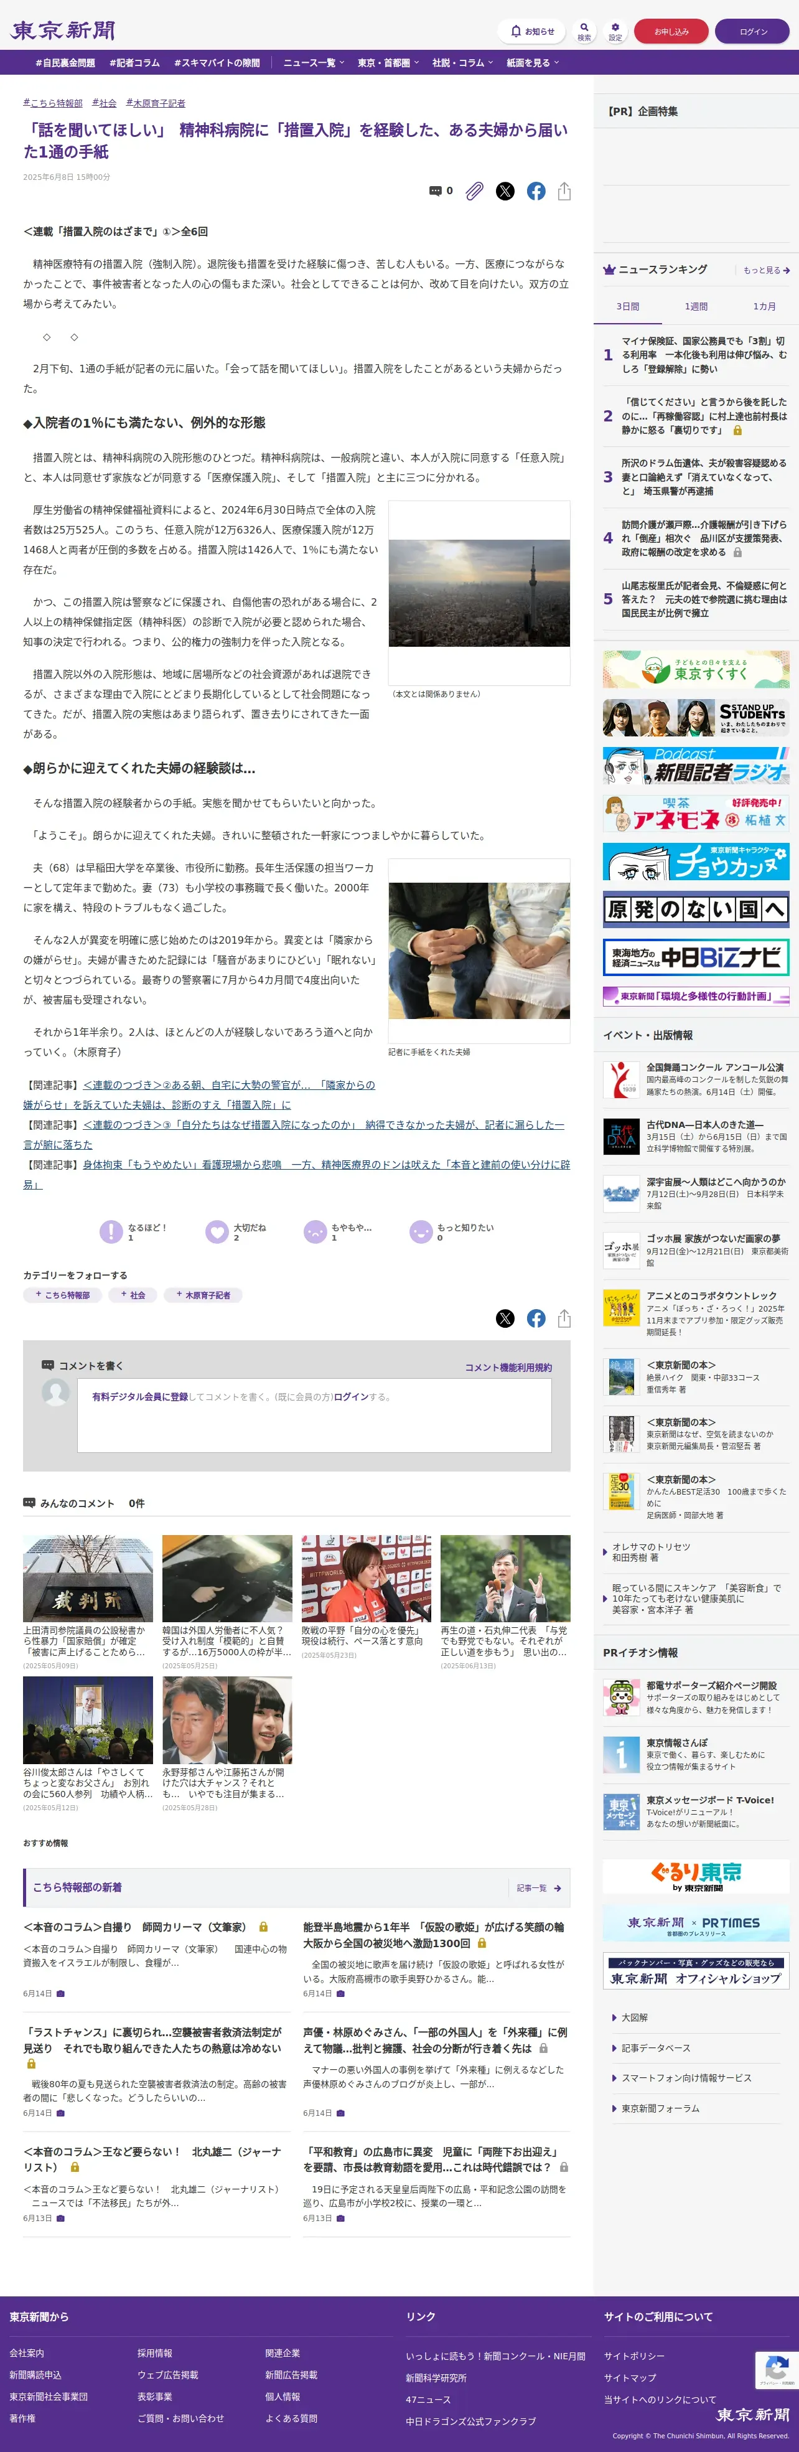
Task: Open the 設定 gear icon
Action: click(615, 31)
